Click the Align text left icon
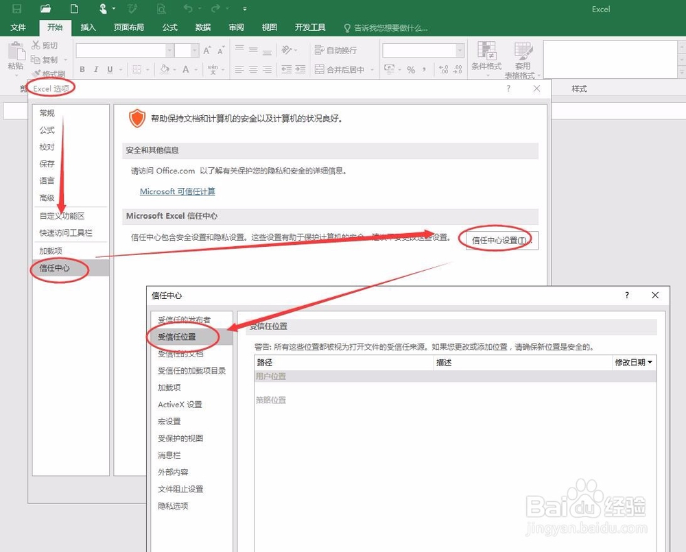The image size is (686, 552). click(239, 69)
